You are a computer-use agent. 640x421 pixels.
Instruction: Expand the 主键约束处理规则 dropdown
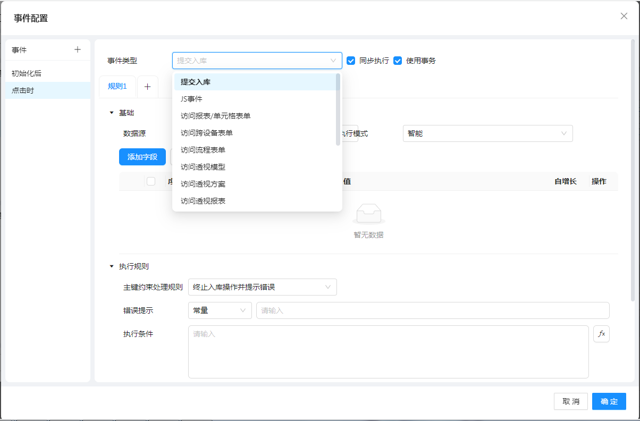coord(262,287)
